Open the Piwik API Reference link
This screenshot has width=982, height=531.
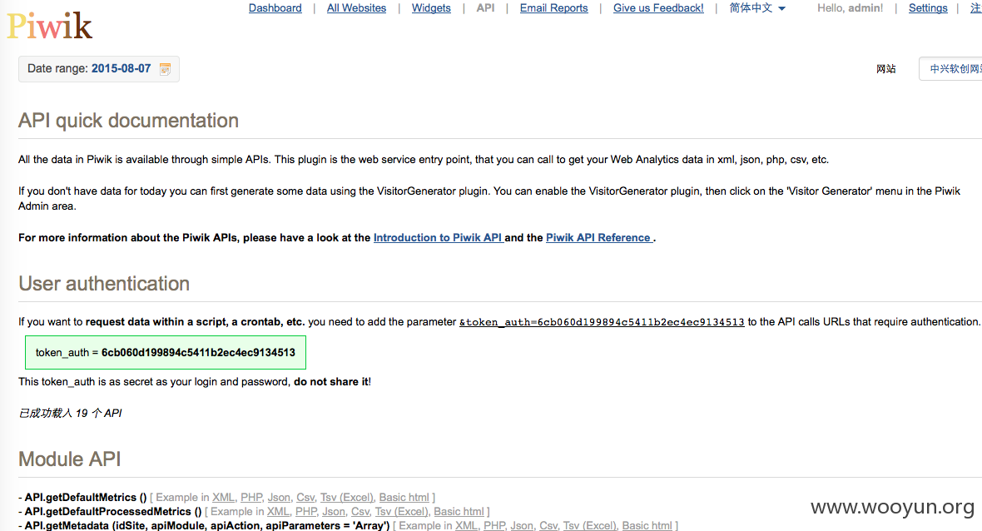599,238
